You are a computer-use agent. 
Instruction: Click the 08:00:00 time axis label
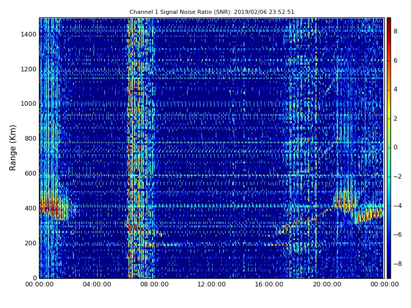pyautogui.click(x=155, y=284)
